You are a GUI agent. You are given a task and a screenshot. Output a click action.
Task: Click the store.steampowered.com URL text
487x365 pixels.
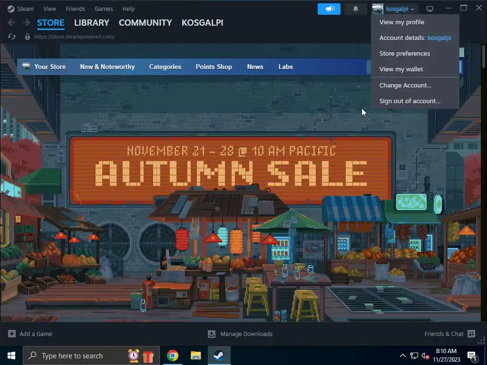tap(75, 37)
